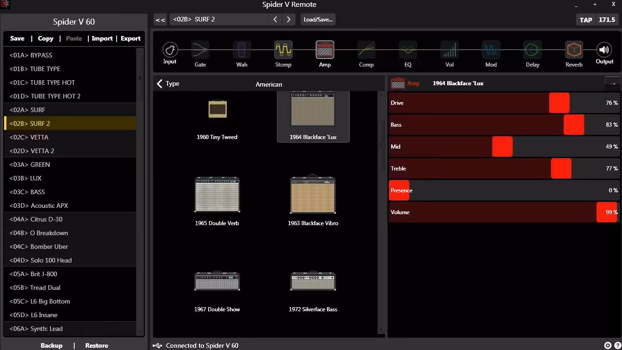This screenshot has width=622, height=350.
Task: Go to next preset arrow
Action: (x=289, y=19)
